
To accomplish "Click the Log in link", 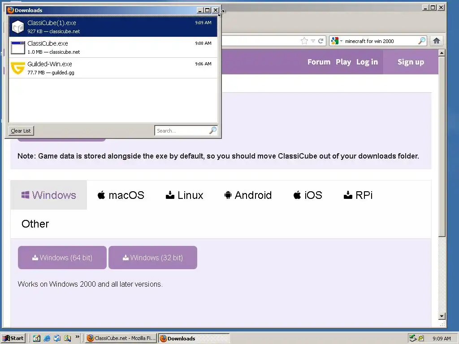I will point(367,62).
